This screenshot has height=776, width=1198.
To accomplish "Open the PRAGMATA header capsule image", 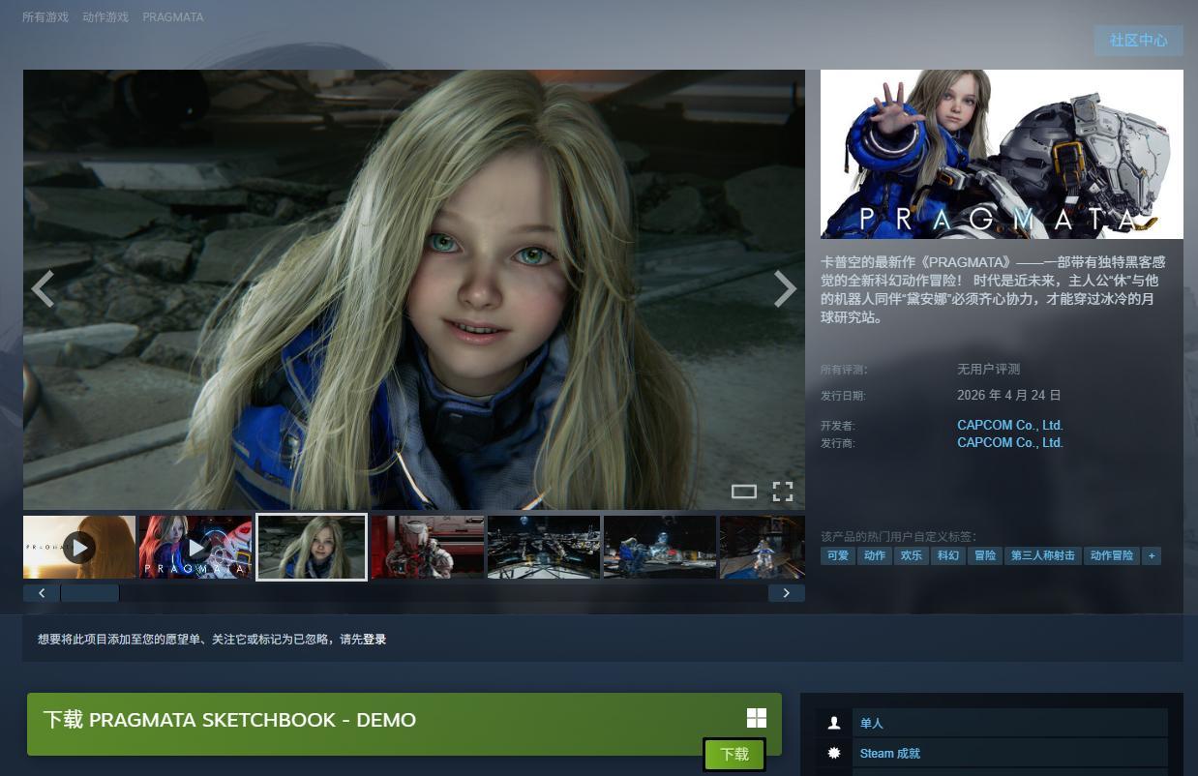I will pyautogui.click(x=1002, y=154).
